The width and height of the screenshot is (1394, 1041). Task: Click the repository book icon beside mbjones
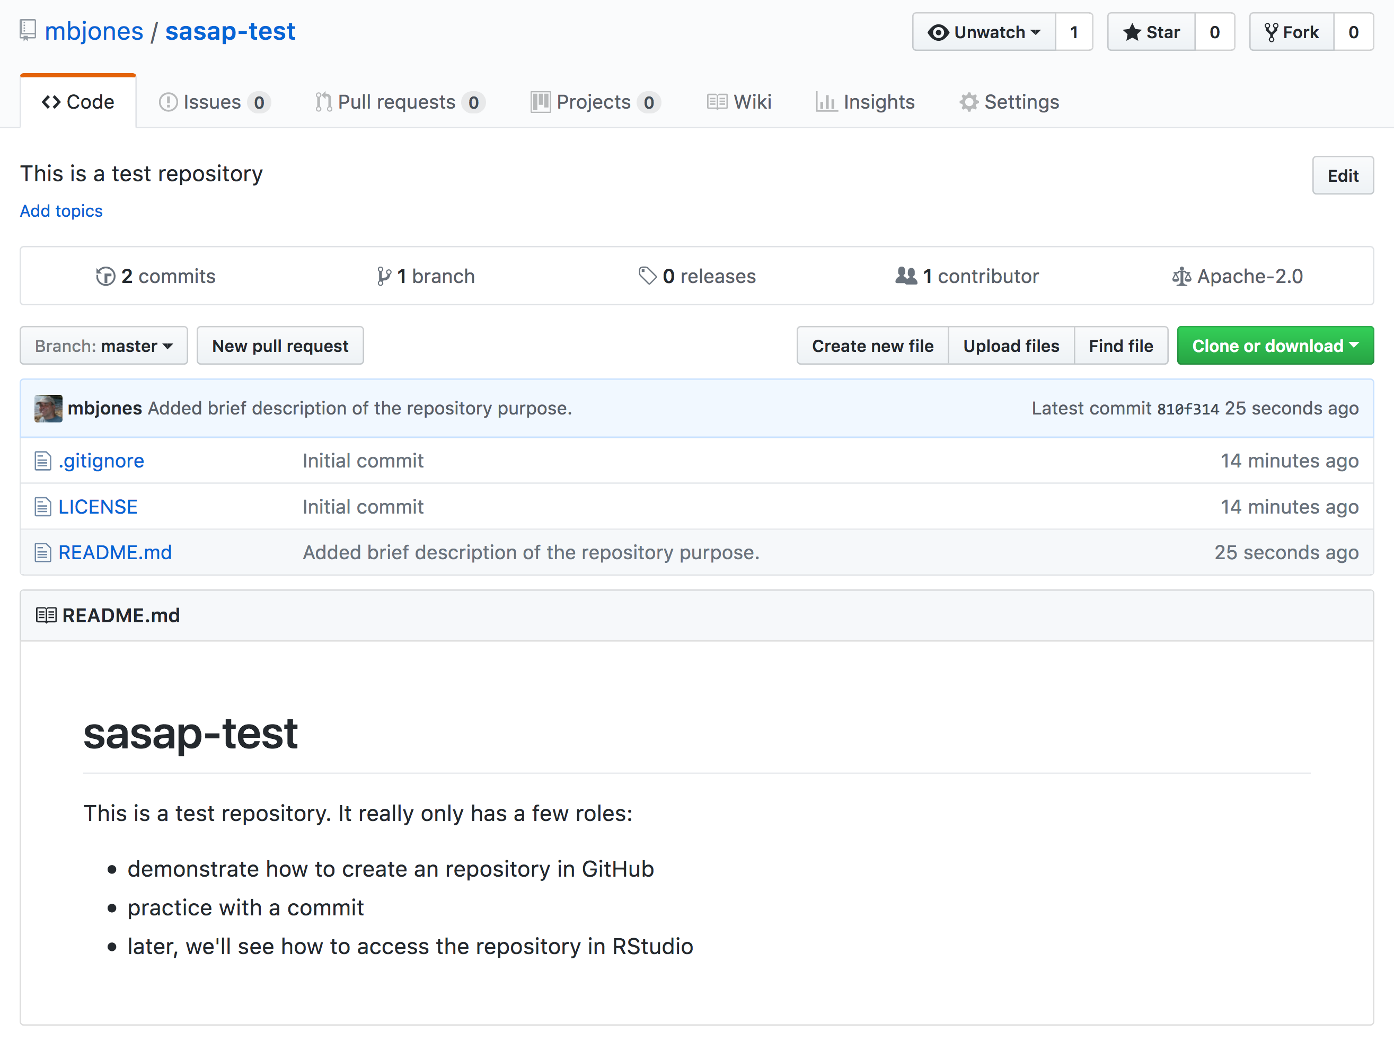click(28, 31)
